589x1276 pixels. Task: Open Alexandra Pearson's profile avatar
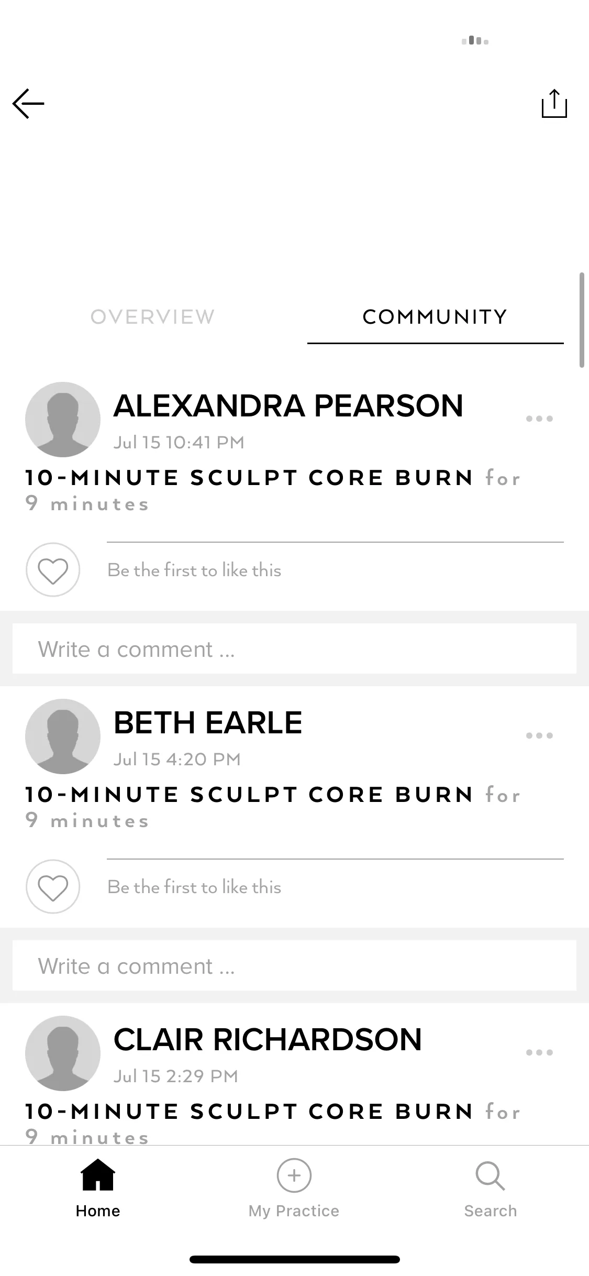(x=63, y=420)
